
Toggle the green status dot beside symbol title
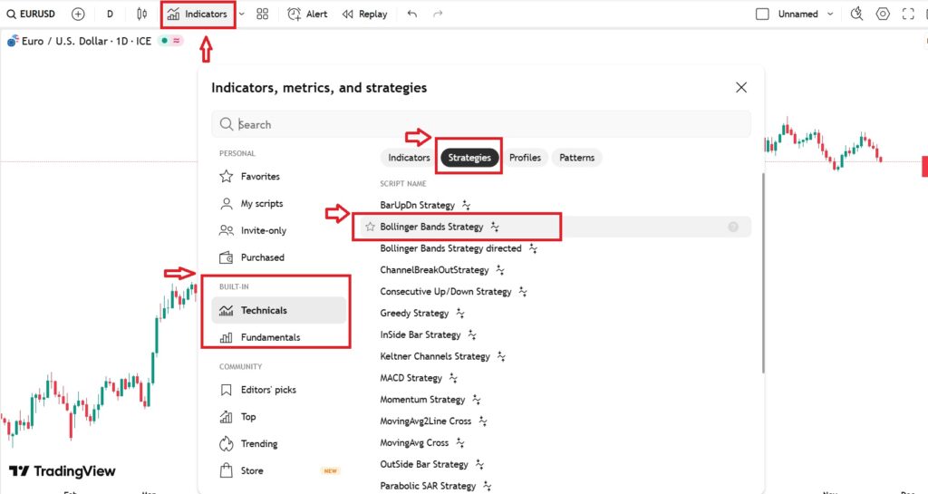point(164,41)
